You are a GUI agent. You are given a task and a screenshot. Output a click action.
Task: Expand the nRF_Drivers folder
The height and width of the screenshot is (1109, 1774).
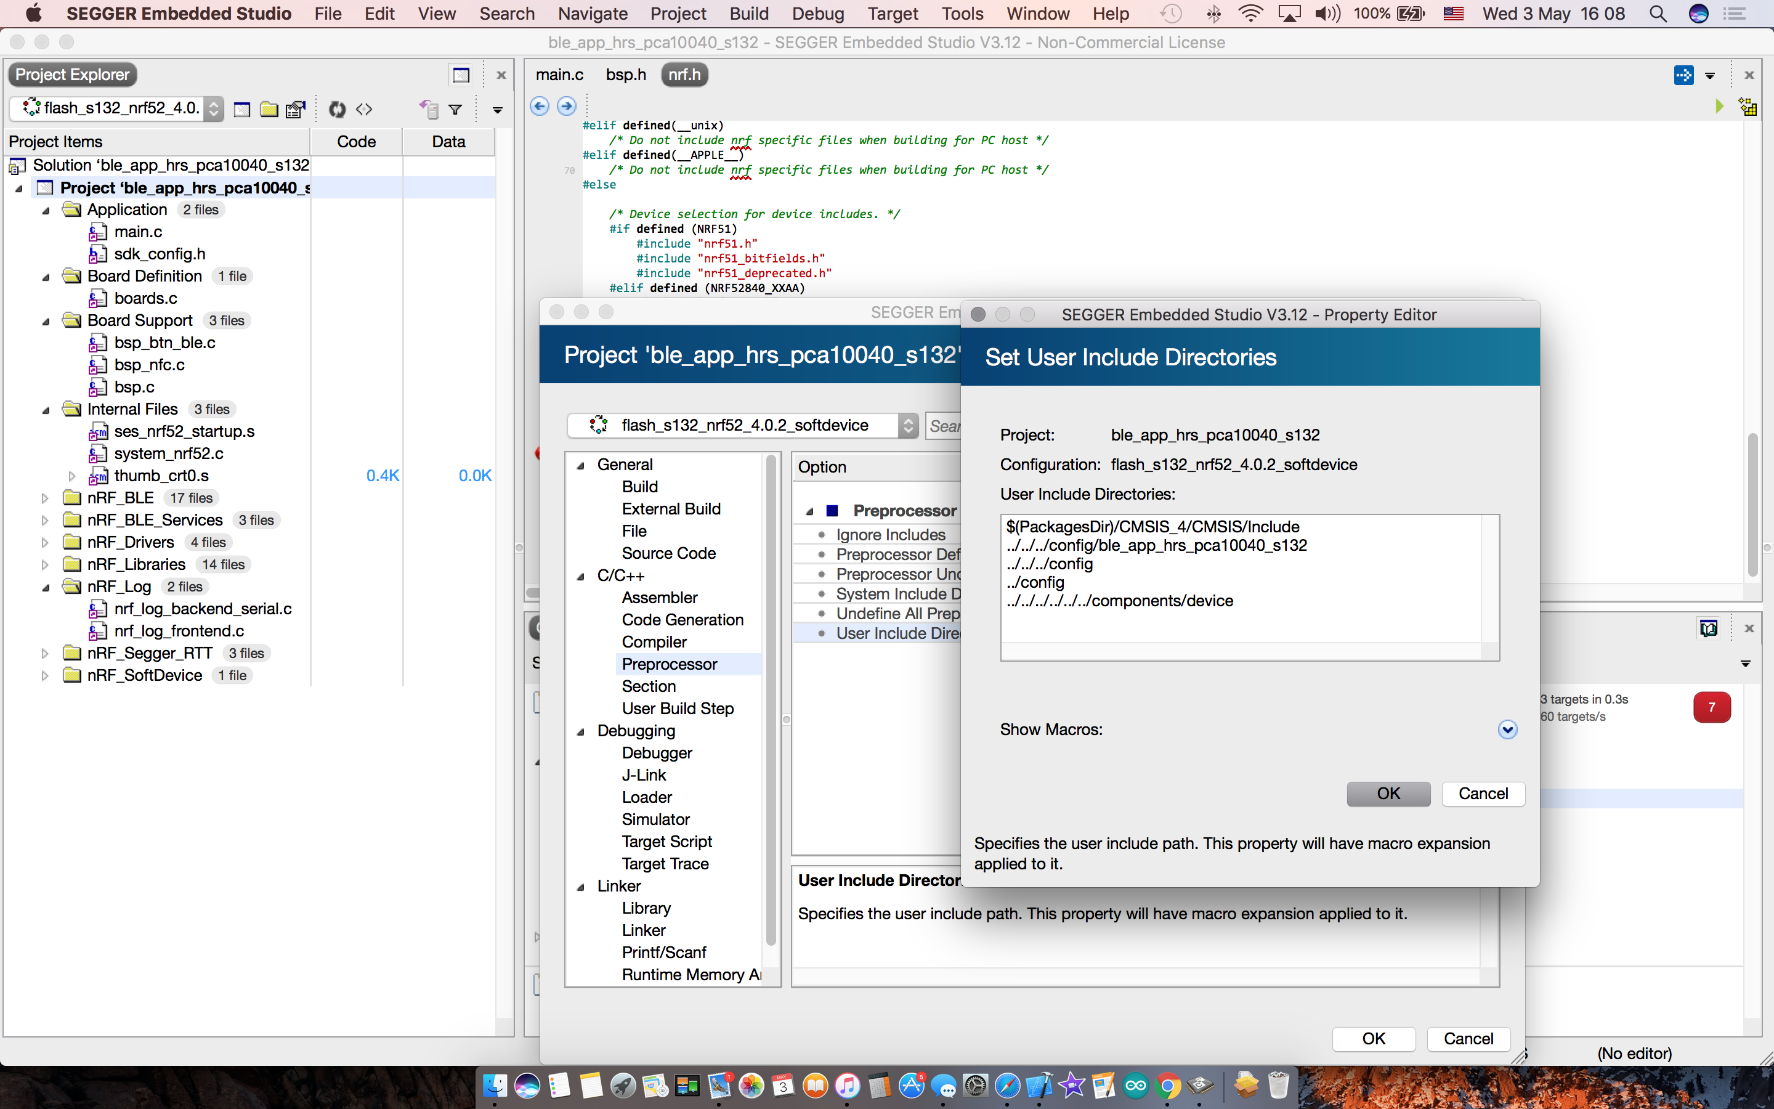pyautogui.click(x=45, y=543)
